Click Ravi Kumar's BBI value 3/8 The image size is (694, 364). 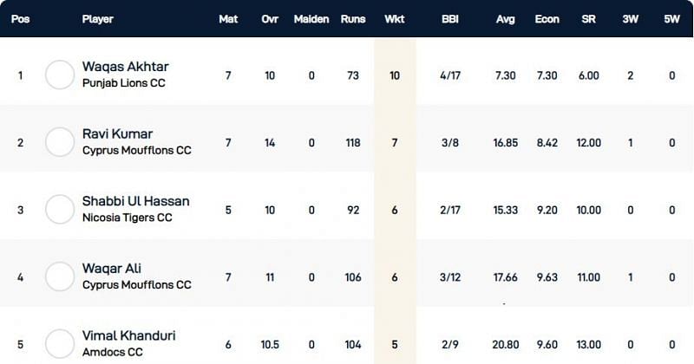[449, 142]
